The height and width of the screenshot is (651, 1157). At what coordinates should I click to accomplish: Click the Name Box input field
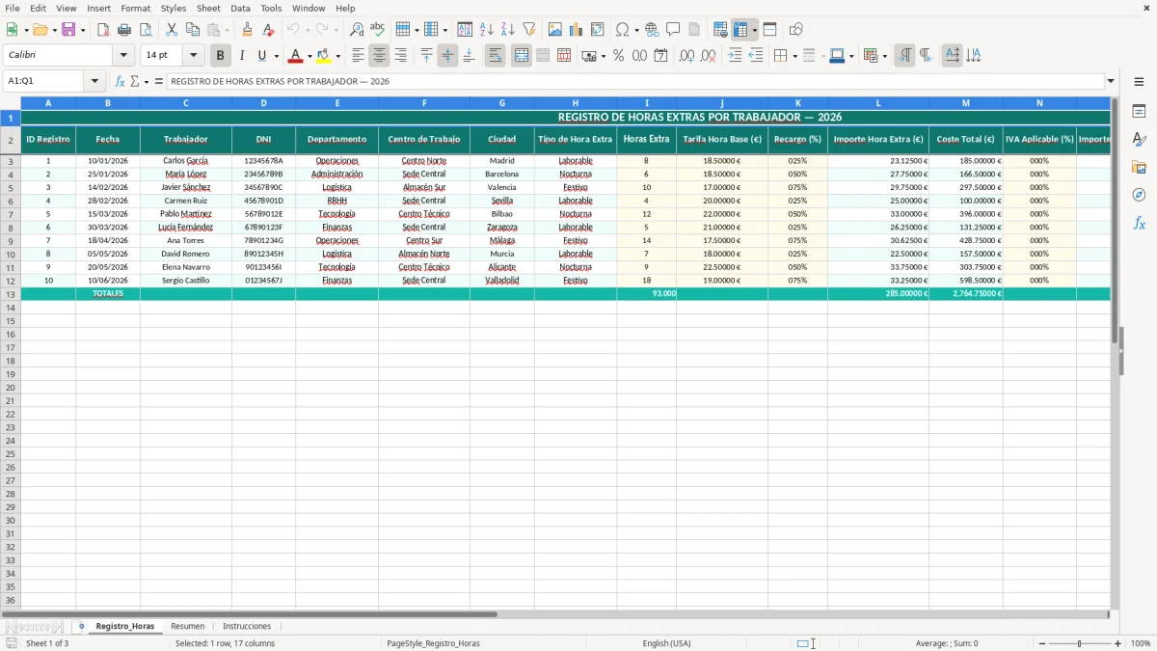(x=44, y=81)
